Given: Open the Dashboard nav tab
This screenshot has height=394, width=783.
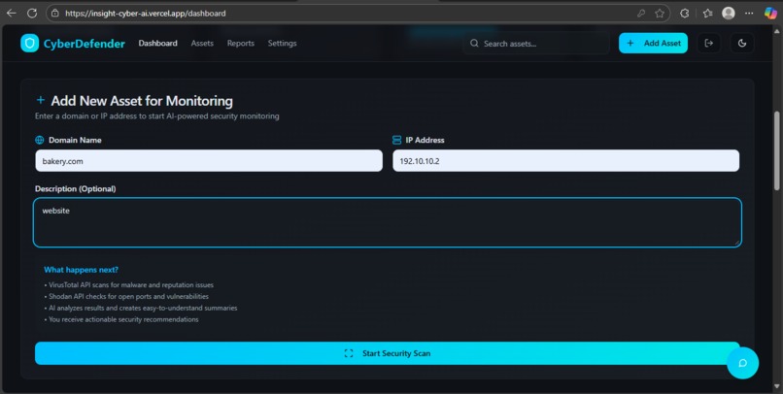Looking at the screenshot, I should tap(157, 44).
